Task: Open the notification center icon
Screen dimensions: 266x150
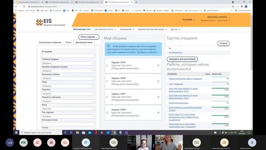Action: (249, 132)
